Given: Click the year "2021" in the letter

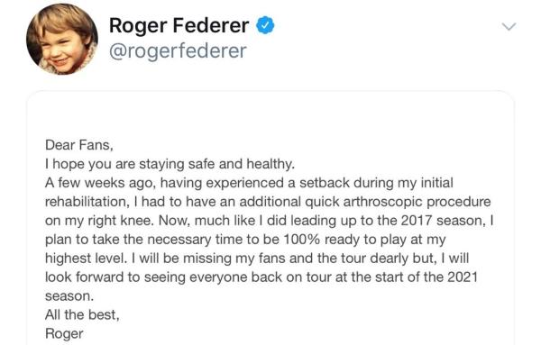Looking at the screenshot, I should [x=463, y=277].
